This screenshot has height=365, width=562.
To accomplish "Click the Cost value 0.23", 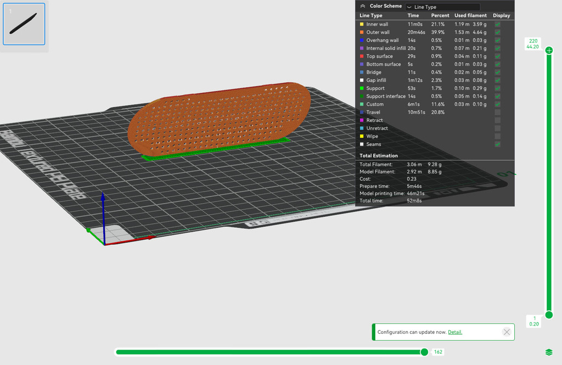I will [x=412, y=179].
